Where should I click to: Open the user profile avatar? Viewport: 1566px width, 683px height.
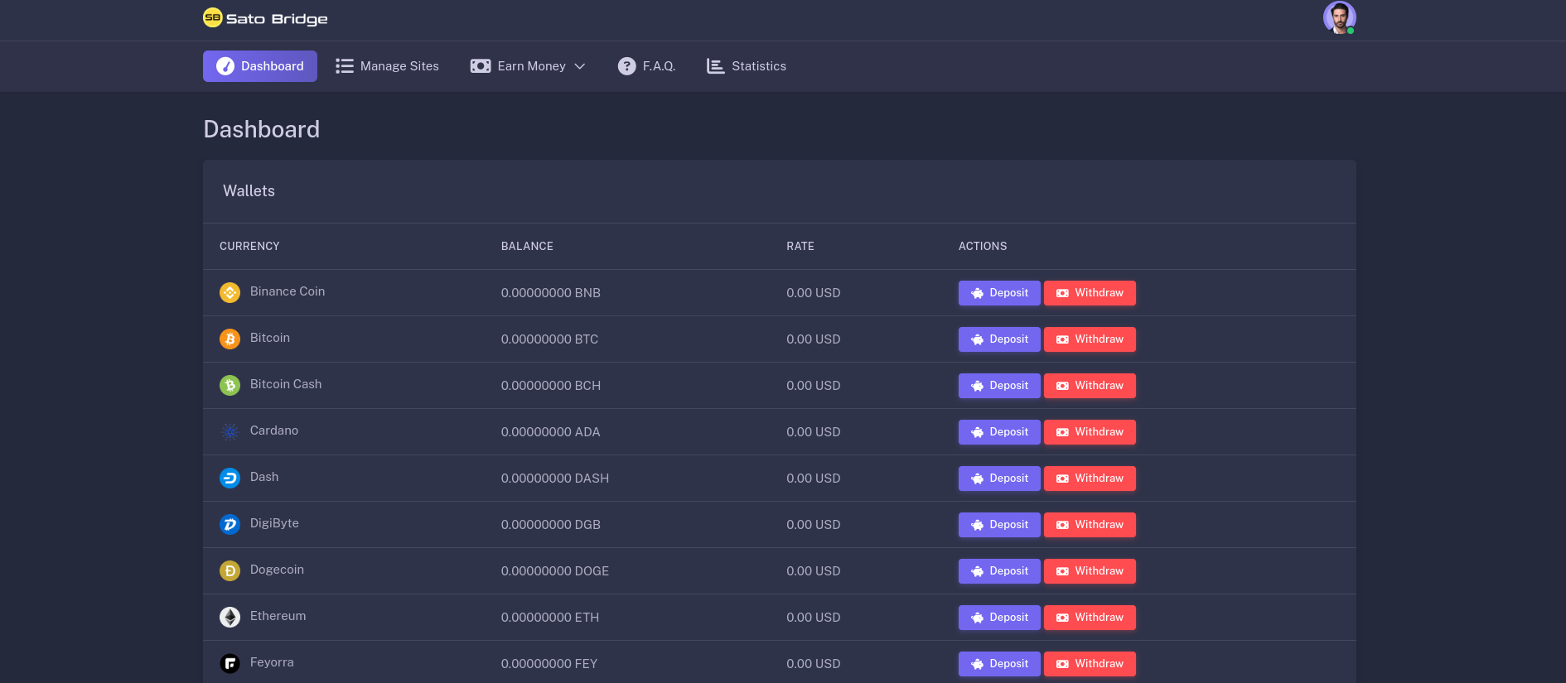(1339, 17)
